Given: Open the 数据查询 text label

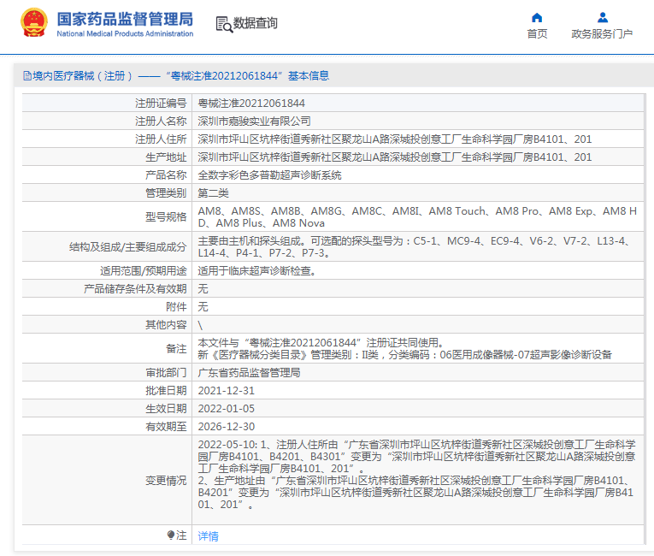Looking at the screenshot, I should pos(256,24).
